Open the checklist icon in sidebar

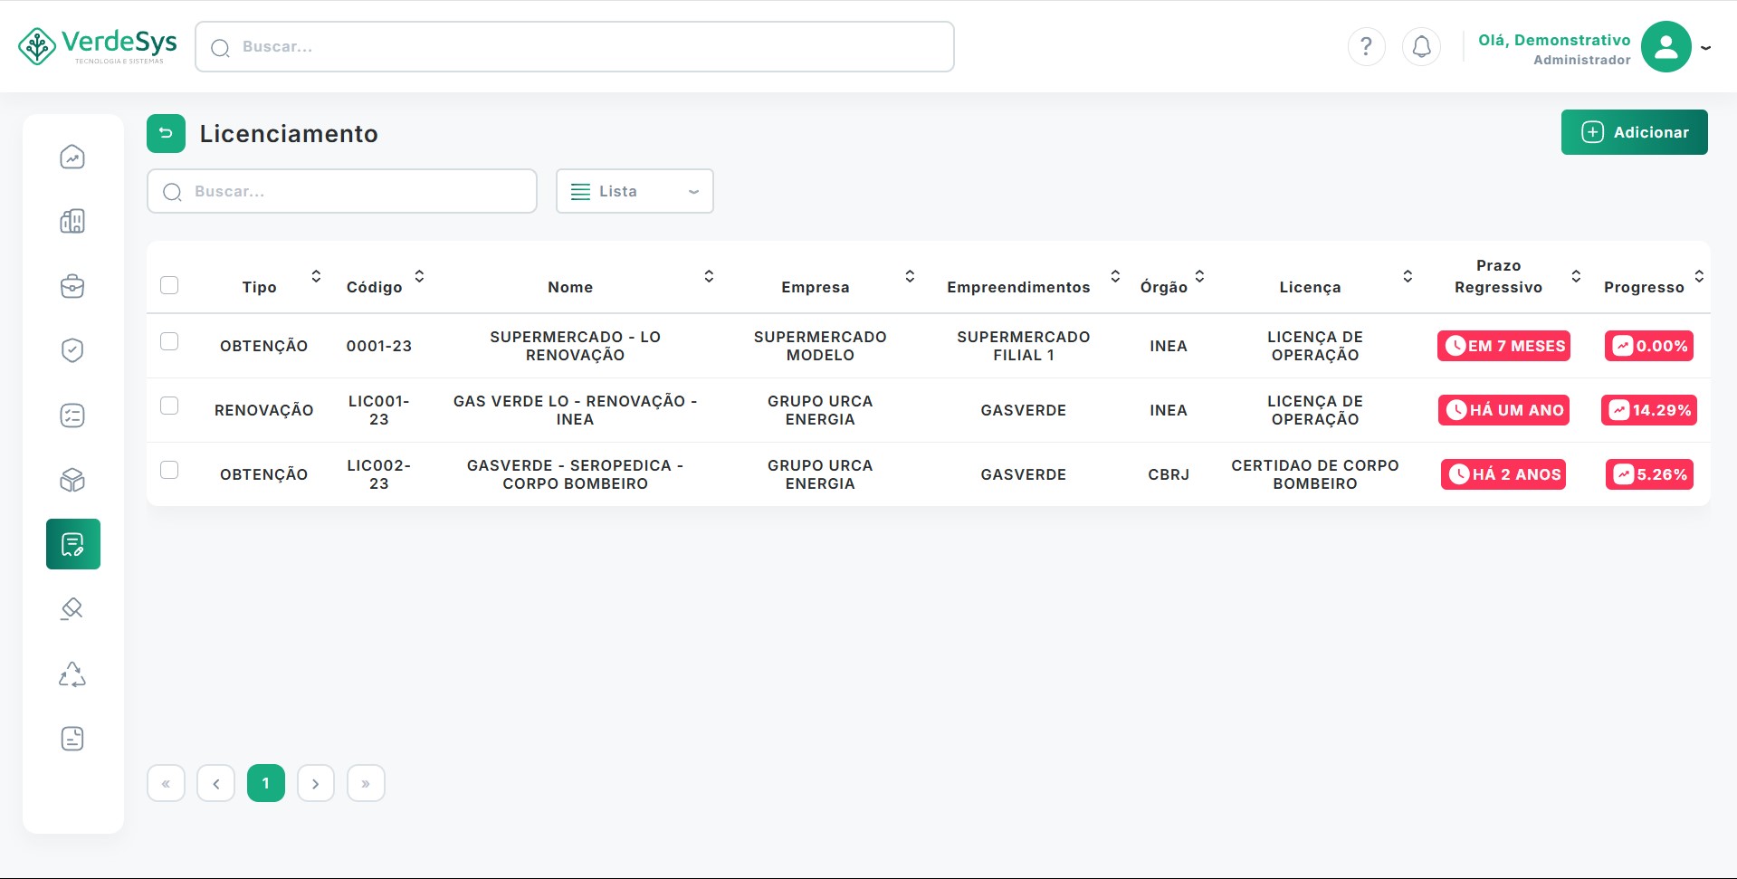click(72, 416)
